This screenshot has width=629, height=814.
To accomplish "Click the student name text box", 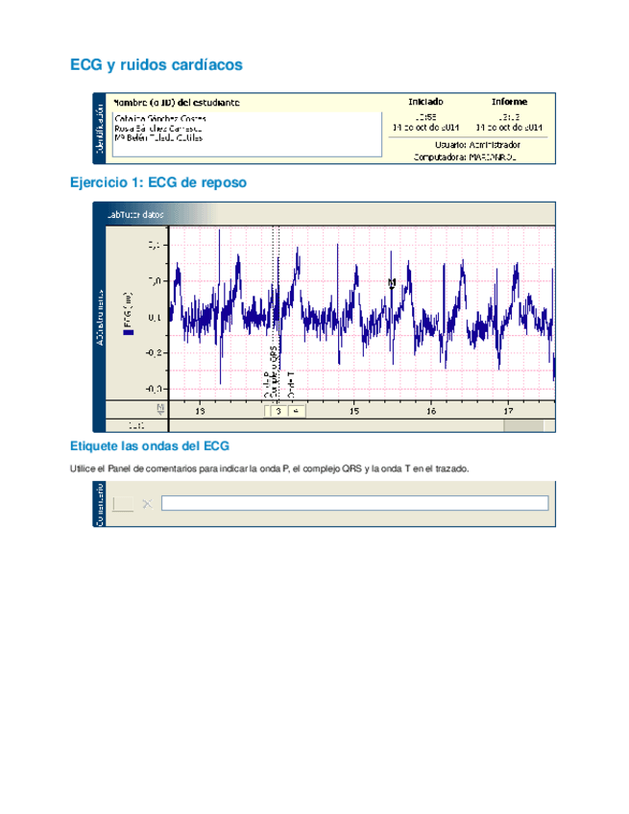I will click(x=245, y=131).
